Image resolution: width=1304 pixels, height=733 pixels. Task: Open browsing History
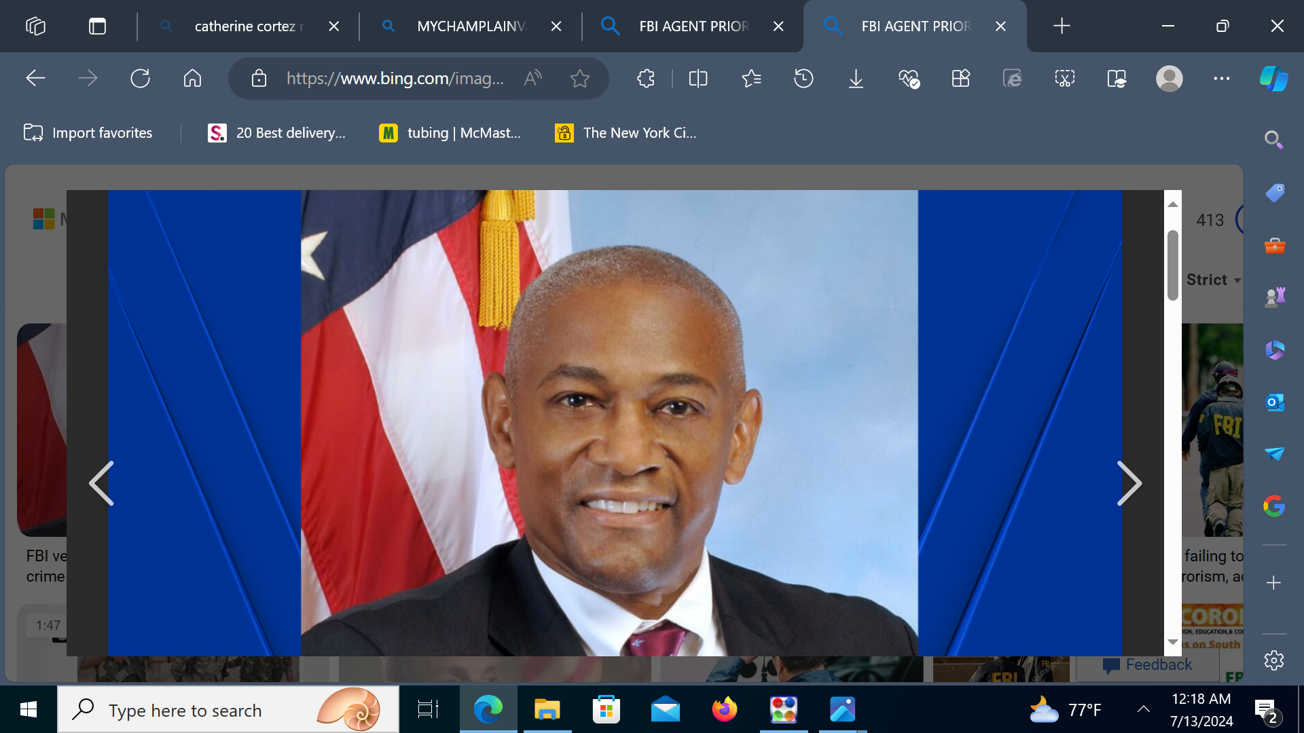803,79
